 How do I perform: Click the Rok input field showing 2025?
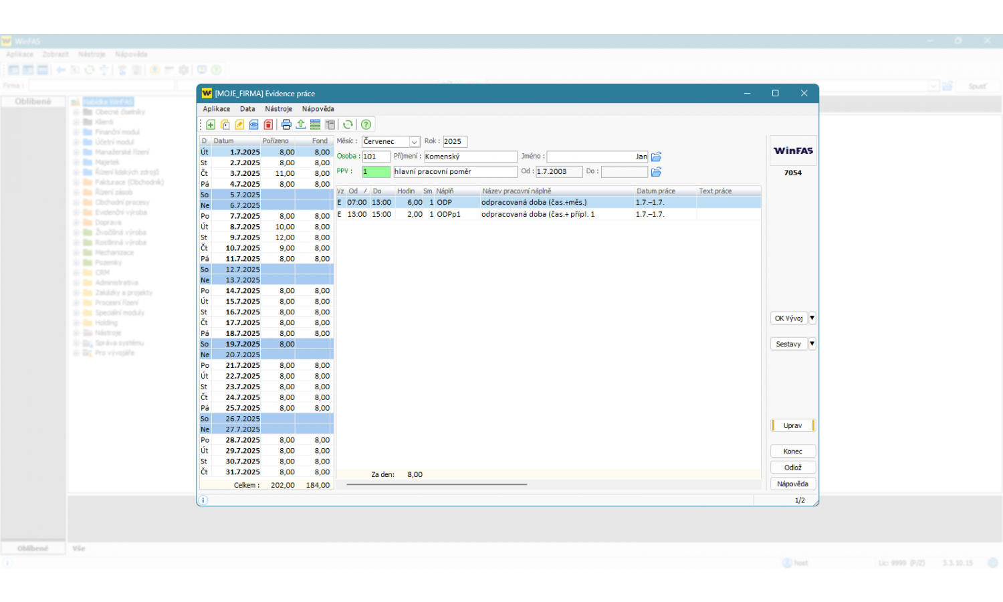point(455,142)
